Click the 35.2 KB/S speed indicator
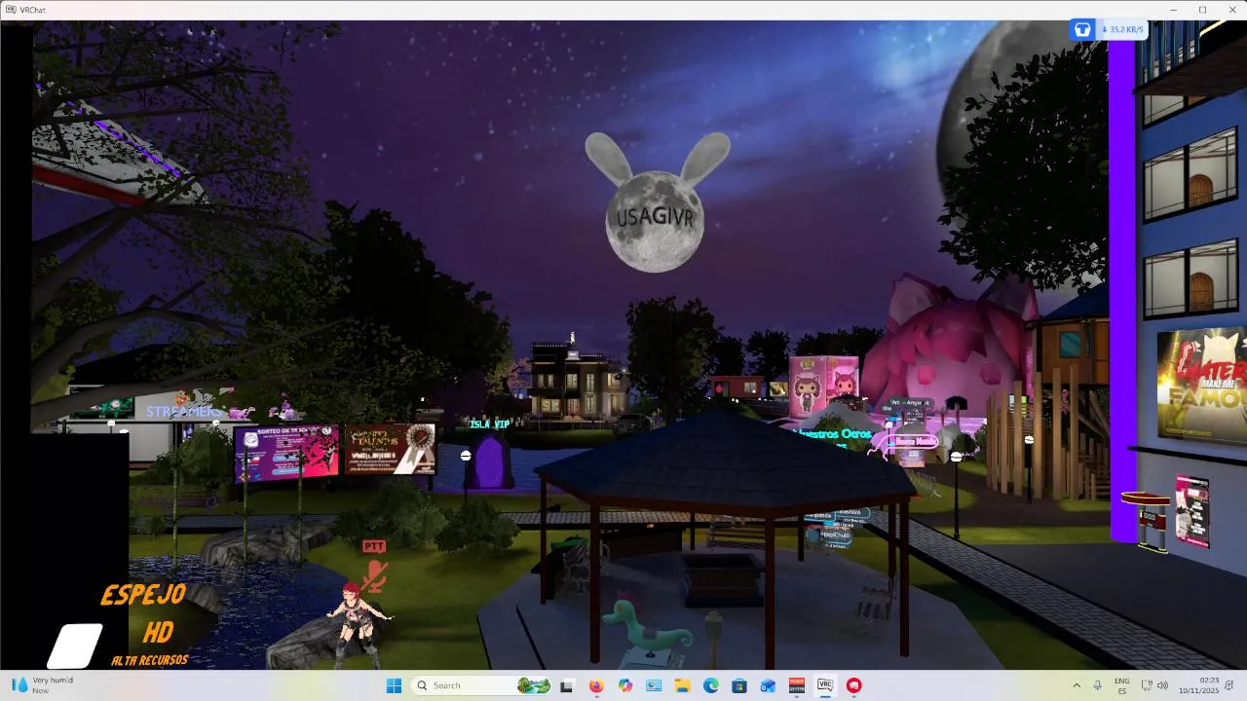Screen dimensions: 1247x701 click(x=1122, y=30)
